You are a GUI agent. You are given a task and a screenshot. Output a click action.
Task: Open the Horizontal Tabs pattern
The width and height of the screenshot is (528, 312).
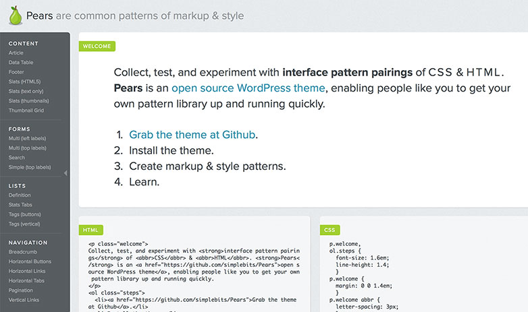[26, 281]
